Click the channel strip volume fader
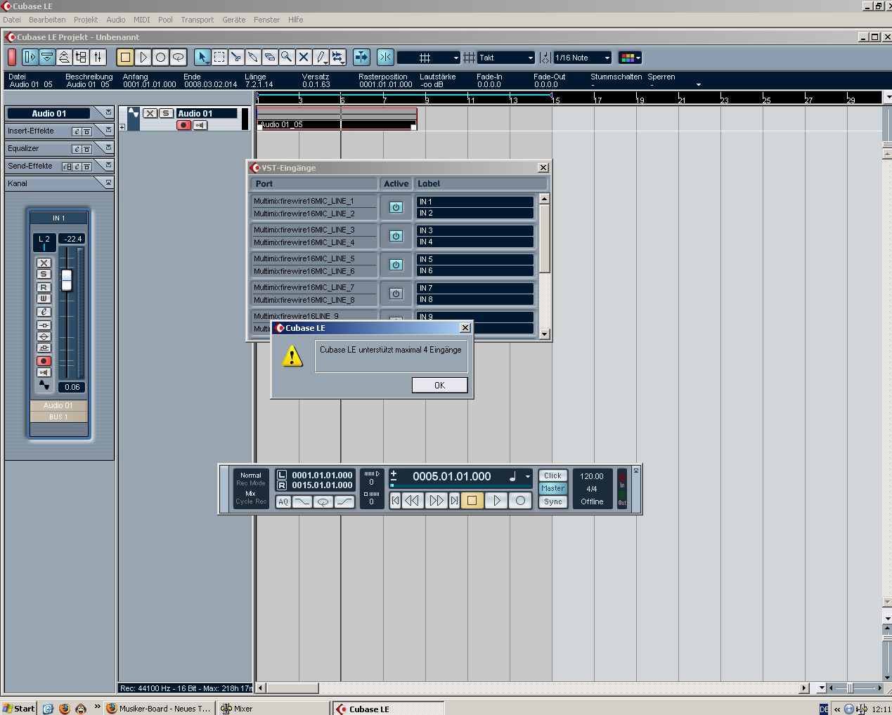 point(67,280)
